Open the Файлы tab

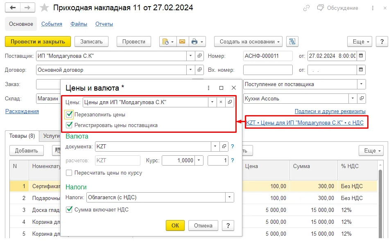point(79,24)
